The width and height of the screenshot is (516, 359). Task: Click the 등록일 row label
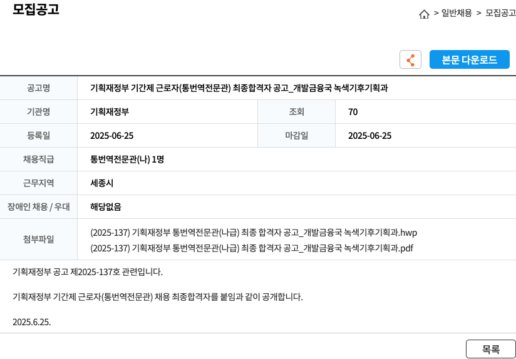tap(38, 136)
